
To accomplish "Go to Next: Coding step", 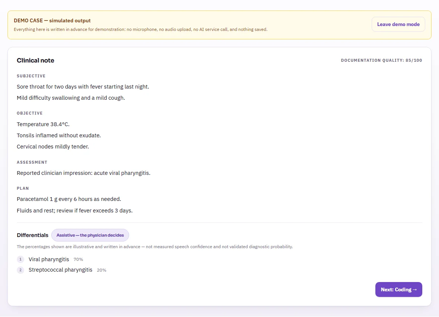I will pos(398,289).
